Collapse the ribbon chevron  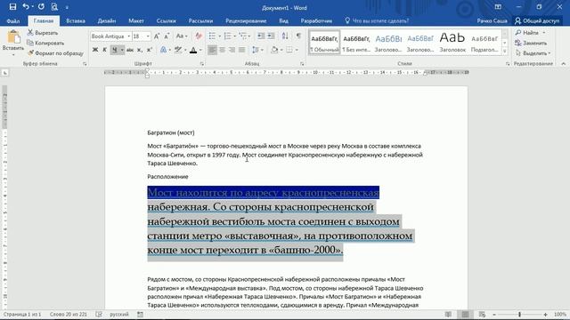(564, 64)
